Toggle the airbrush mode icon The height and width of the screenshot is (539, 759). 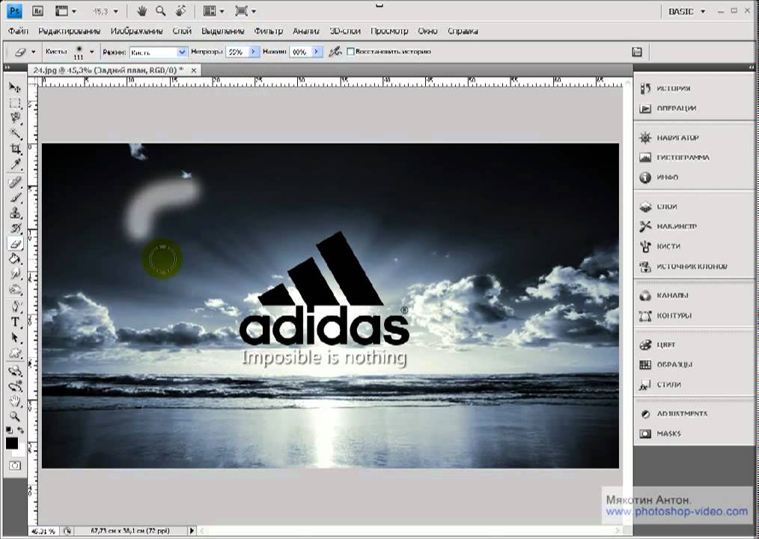tap(335, 52)
